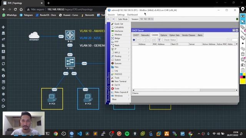Image resolution: width=246 pixels, height=138 pixels.
Task: Switch to the DHCP tab
Action: tap(136, 35)
